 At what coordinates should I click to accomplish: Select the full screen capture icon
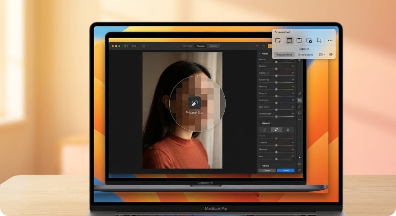pos(278,40)
